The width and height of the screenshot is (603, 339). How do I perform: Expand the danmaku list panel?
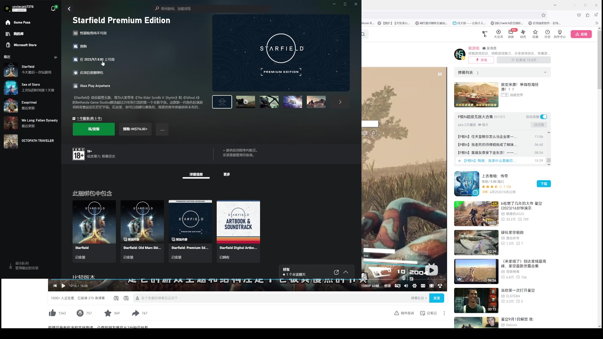point(545,72)
